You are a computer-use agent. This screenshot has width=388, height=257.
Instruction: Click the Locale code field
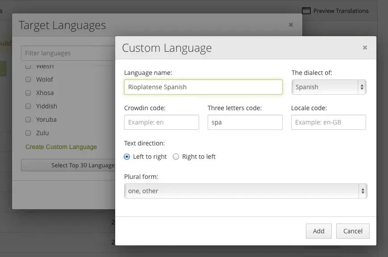click(x=329, y=122)
